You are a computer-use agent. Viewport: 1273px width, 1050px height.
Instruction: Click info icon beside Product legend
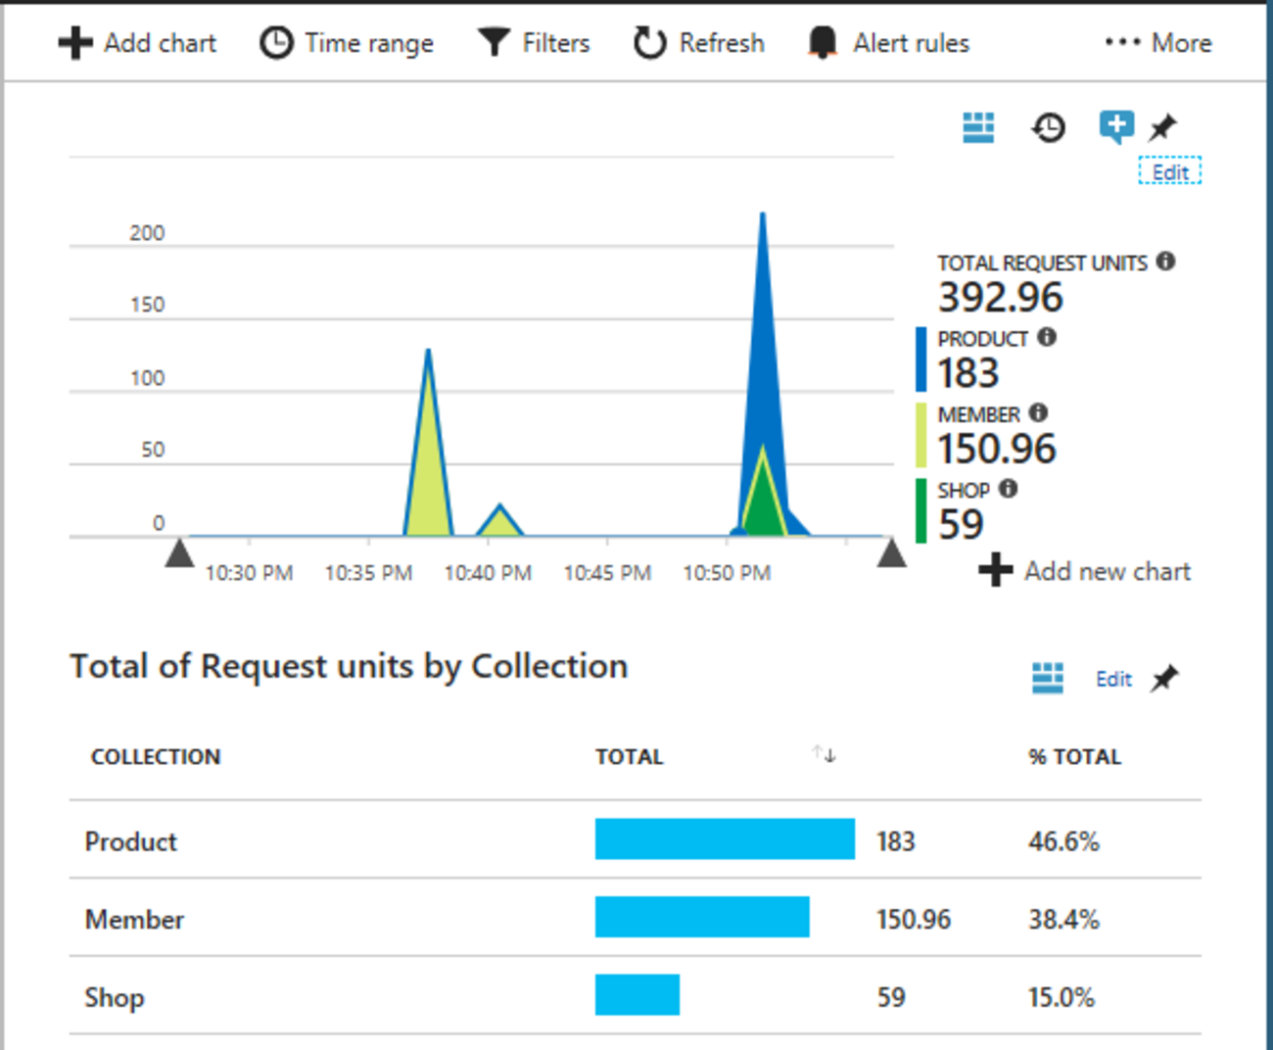pyautogui.click(x=1047, y=337)
